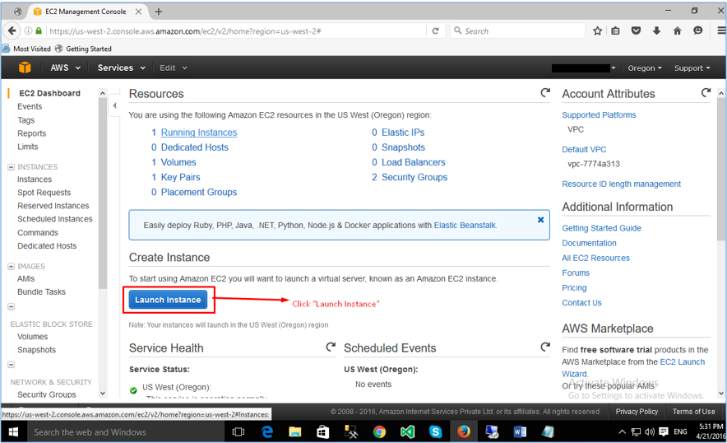
Task: Click the sidebar scroll-down arrow
Action: [x=103, y=394]
